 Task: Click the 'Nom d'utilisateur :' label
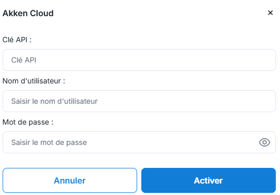point(34,81)
